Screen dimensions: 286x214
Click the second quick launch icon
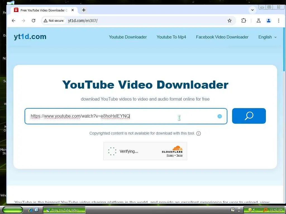(37, 210)
